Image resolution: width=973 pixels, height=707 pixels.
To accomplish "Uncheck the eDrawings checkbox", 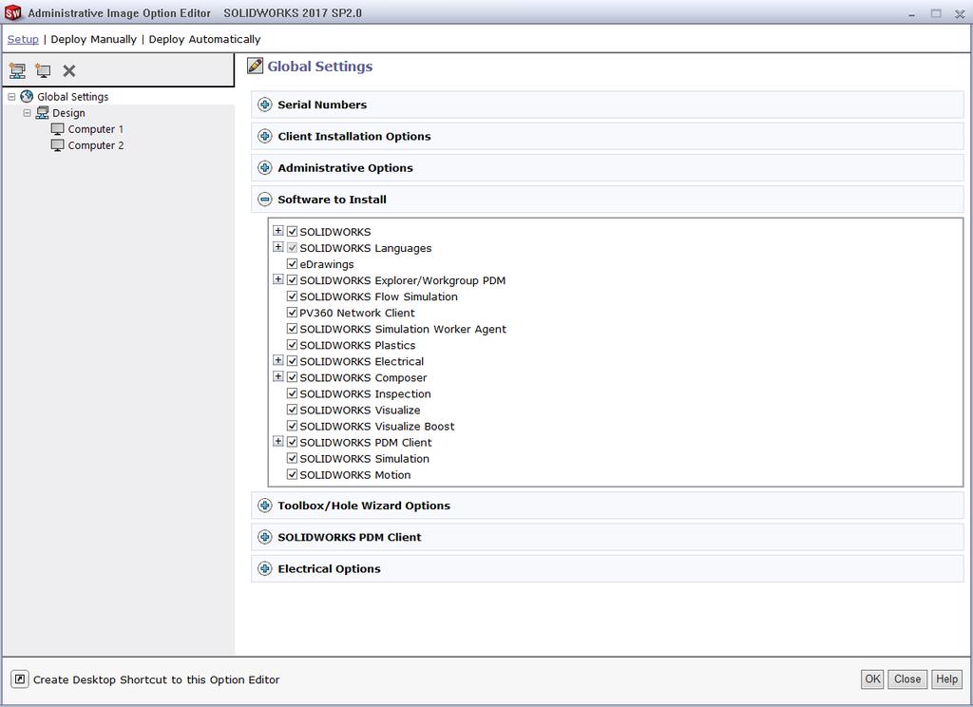I will click(x=293, y=263).
